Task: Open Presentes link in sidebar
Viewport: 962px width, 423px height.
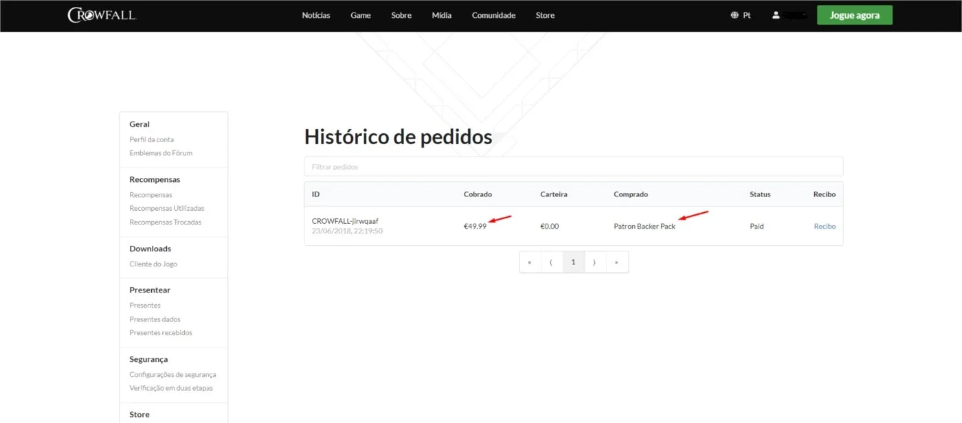Action: click(x=145, y=306)
